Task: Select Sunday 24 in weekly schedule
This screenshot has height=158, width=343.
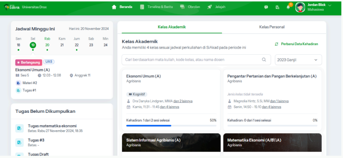Action: pos(105,45)
